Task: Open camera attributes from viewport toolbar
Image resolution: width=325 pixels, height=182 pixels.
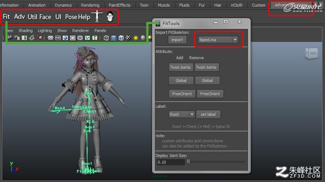Action: tap(17, 38)
